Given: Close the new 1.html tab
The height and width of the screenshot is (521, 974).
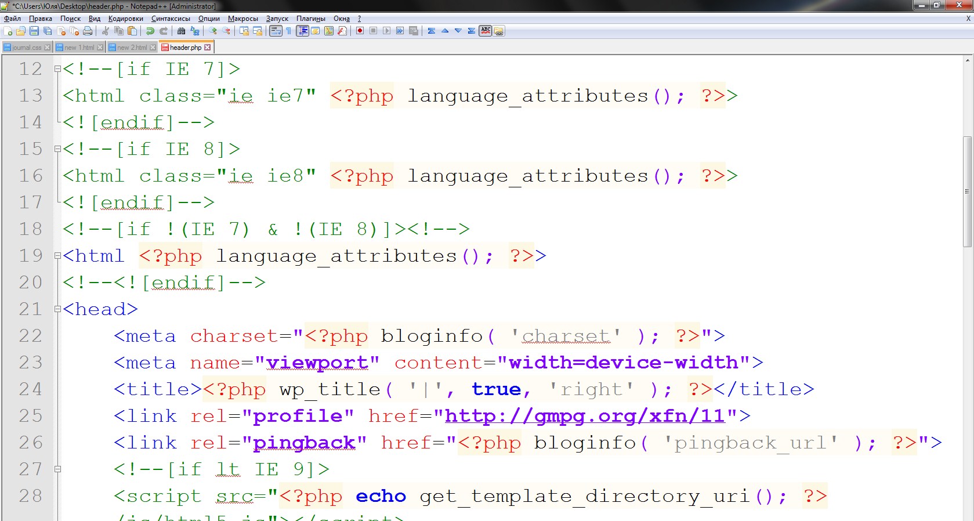Looking at the screenshot, I should 100,48.
